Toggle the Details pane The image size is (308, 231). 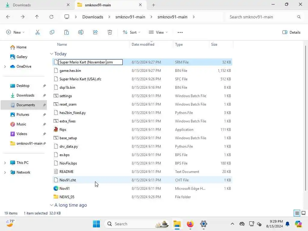(x=291, y=32)
